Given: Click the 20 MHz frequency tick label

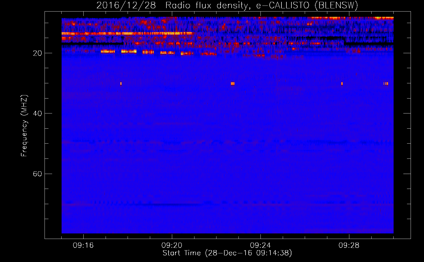Looking at the screenshot, I should pos(37,53).
